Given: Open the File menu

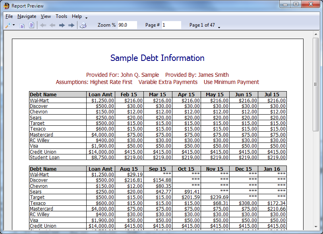Looking at the screenshot, I should tap(9, 16).
